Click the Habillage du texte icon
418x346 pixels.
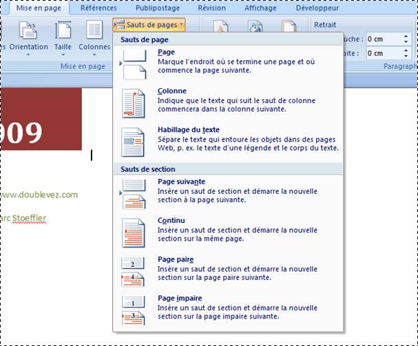[x=133, y=142]
